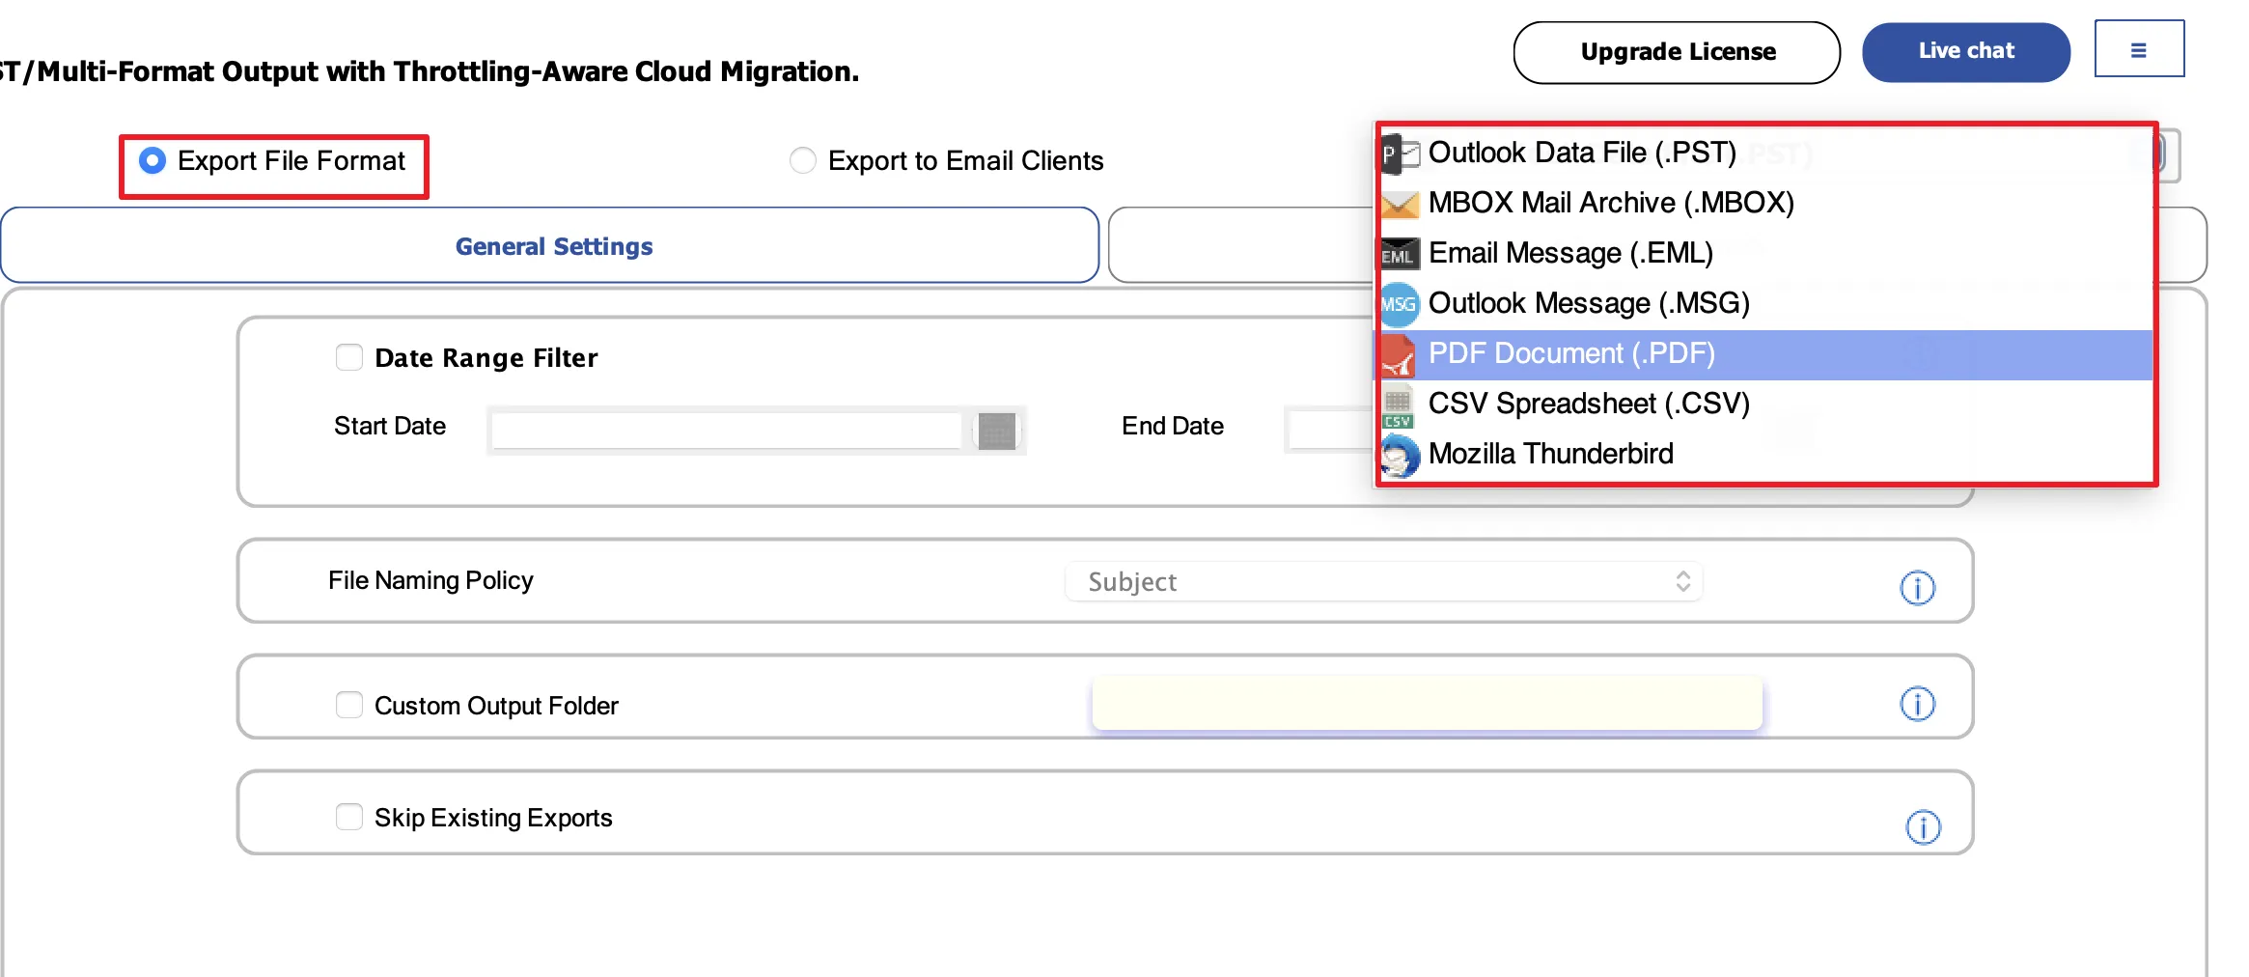Click the MBOX envelope icon
Screen dimensions: 2249x977
click(1400, 204)
